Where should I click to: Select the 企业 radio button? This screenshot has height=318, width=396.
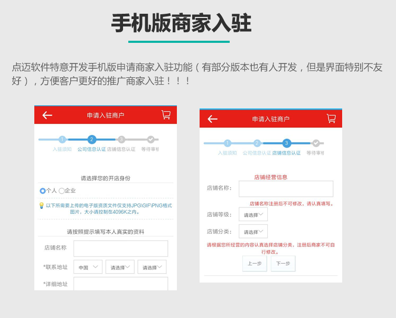pyautogui.click(x=61, y=190)
